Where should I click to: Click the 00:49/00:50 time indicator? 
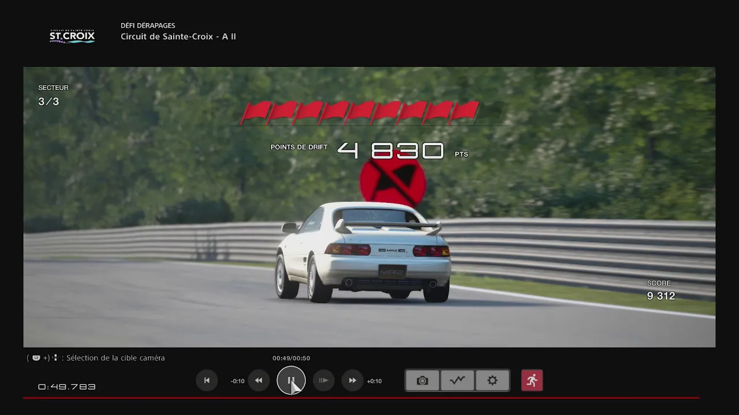coord(291,358)
